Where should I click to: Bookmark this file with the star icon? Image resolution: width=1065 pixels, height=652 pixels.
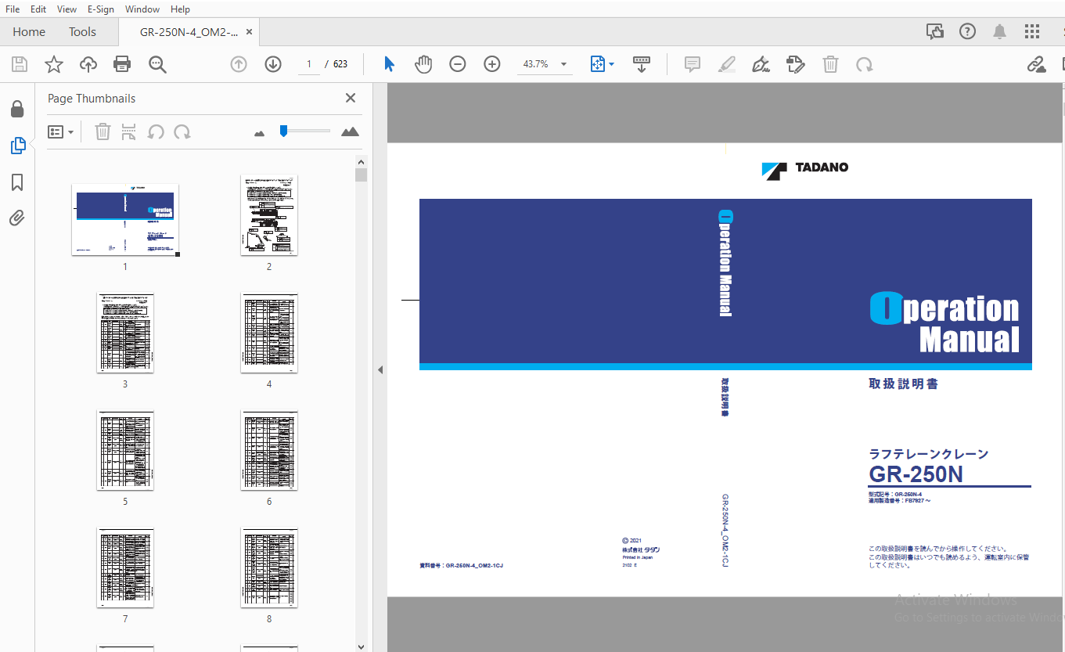[54, 64]
